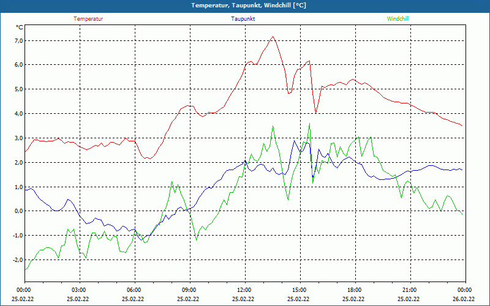
Task: Click the '6,0' y-axis value
Action: pyautogui.click(x=19, y=65)
